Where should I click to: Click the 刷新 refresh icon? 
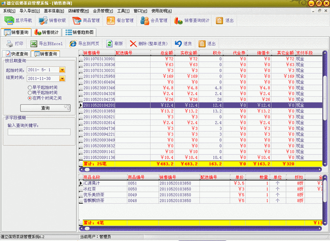coord(109,44)
